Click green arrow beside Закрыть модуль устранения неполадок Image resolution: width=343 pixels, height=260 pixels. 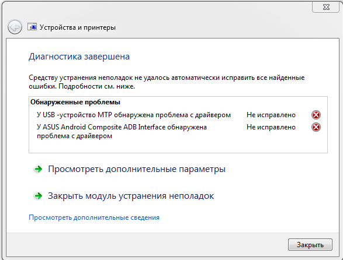(x=39, y=196)
